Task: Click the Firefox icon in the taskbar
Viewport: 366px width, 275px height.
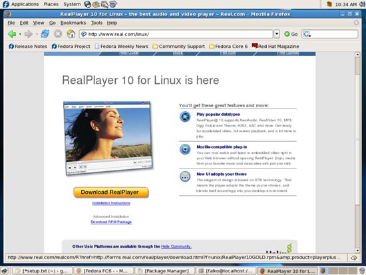Action: pyautogui.click(x=323, y=271)
